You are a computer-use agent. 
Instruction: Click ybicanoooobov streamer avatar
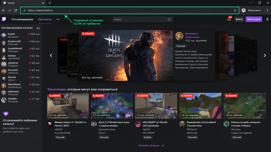94,124
